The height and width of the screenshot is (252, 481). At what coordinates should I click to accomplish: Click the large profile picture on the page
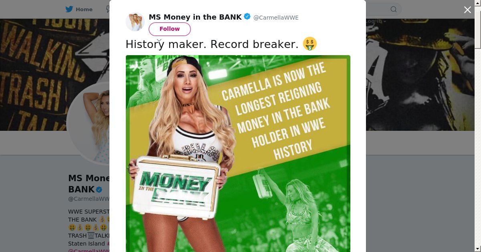click(x=88, y=123)
